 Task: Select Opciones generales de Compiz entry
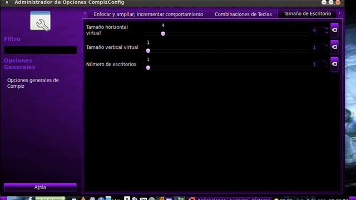33,83
